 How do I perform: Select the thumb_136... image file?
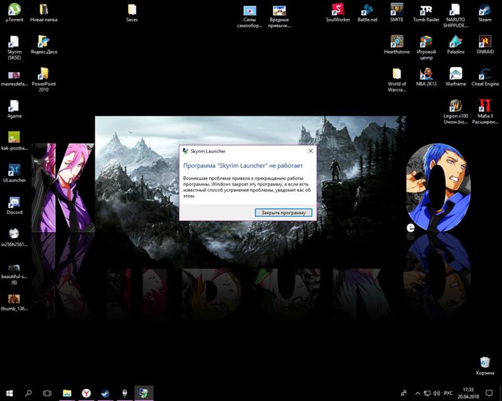pos(14,303)
